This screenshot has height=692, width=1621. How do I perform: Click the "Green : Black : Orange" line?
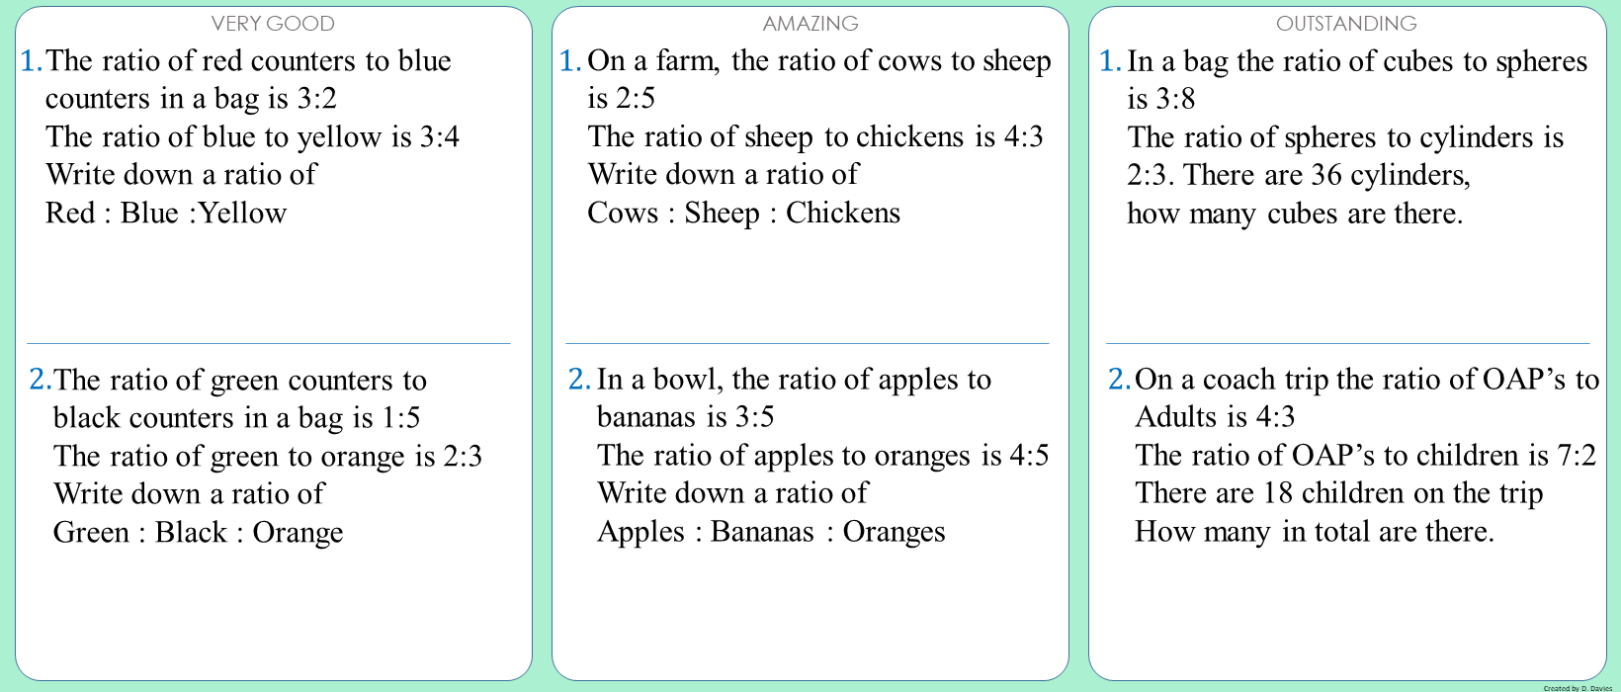tap(199, 533)
